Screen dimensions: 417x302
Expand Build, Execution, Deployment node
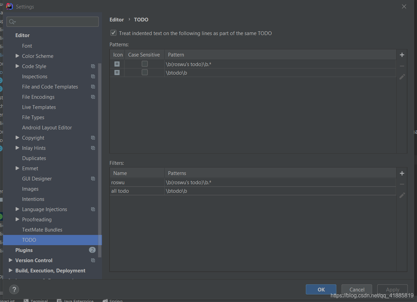point(11,270)
